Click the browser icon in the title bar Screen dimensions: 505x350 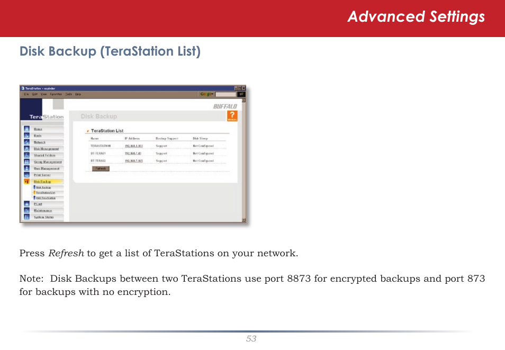tap(23, 88)
